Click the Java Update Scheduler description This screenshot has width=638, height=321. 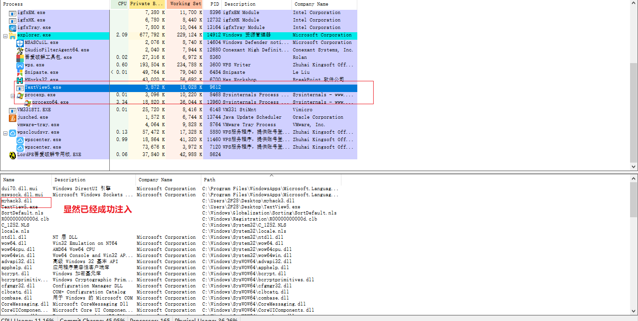click(x=252, y=117)
